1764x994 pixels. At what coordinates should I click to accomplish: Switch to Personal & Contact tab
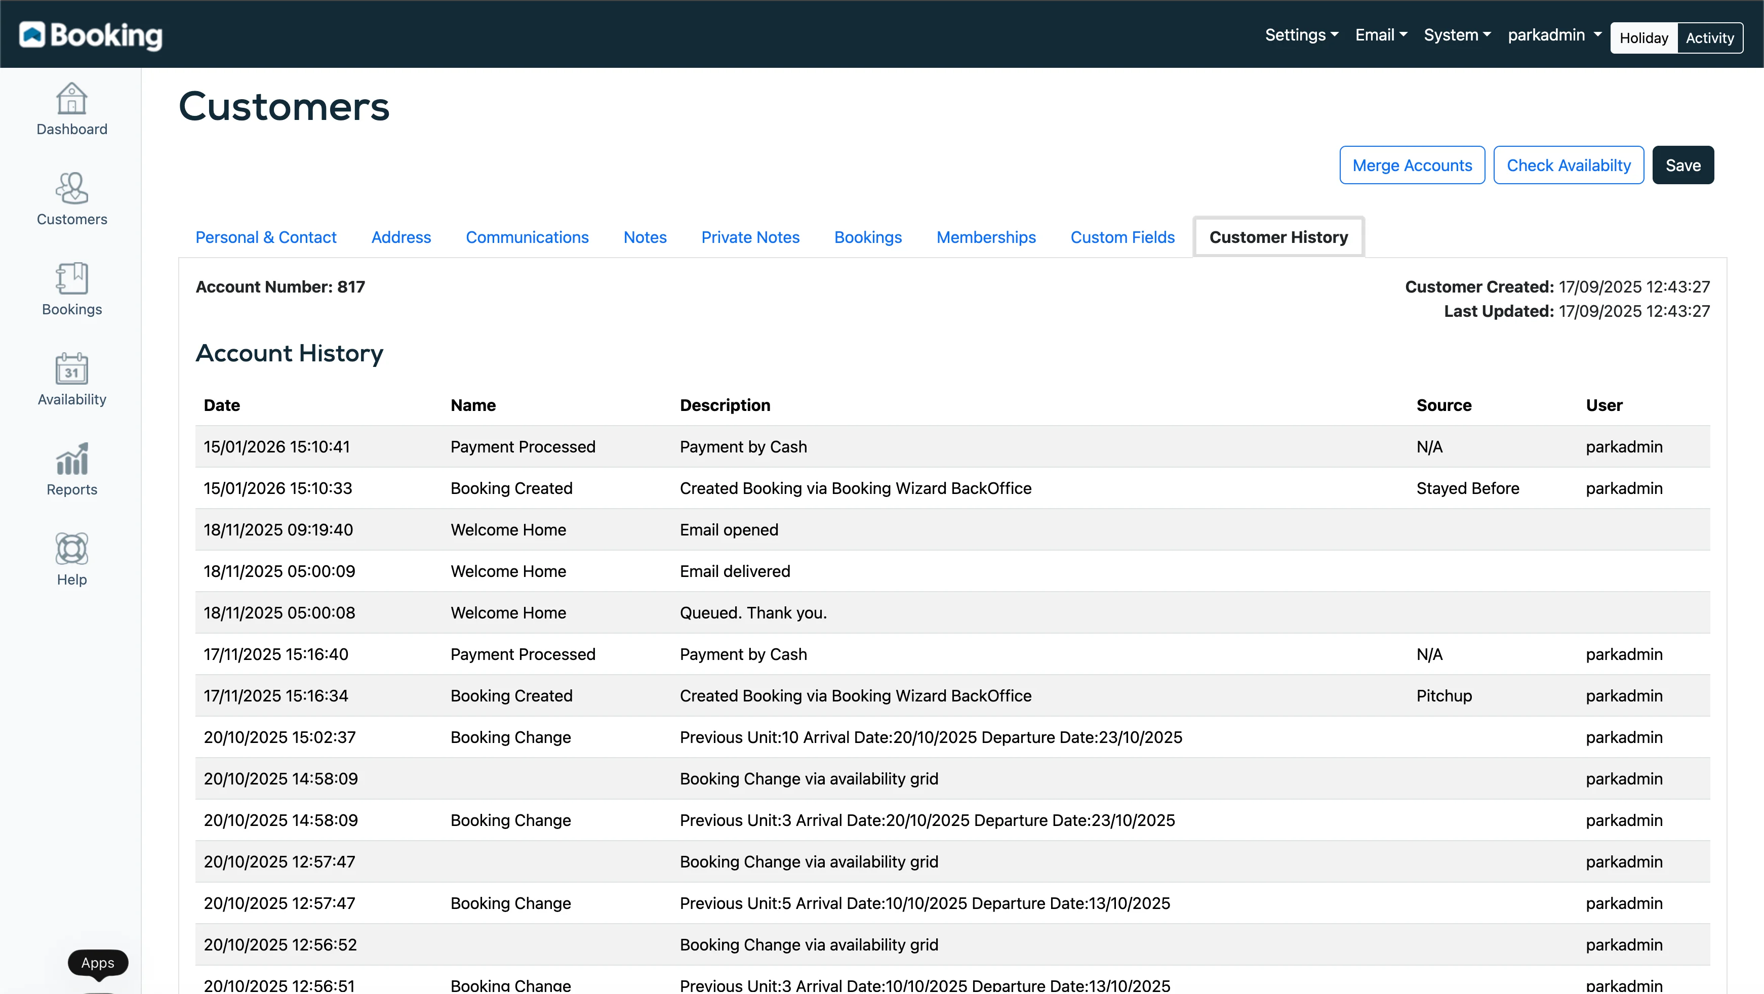(266, 237)
